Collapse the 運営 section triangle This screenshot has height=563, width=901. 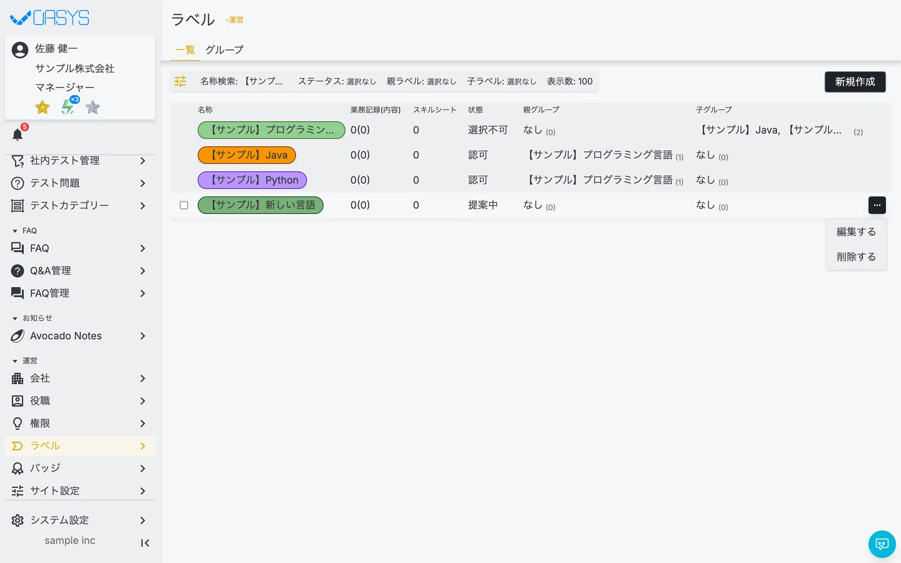tap(15, 361)
